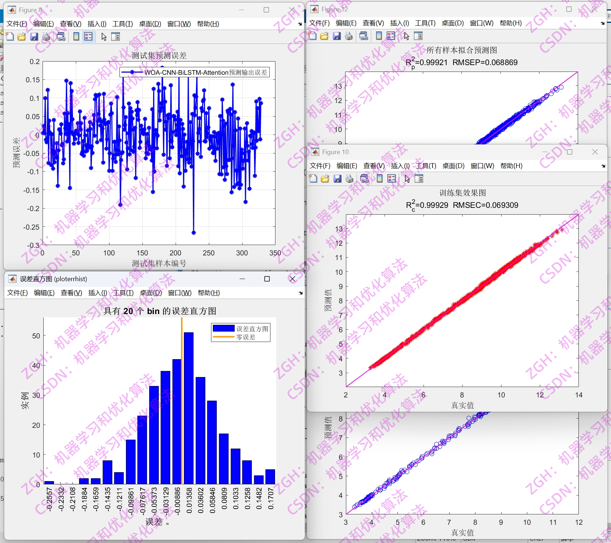Minimize the 误差直方图 window
Screen dimensions: 611x543
[x=242, y=279]
